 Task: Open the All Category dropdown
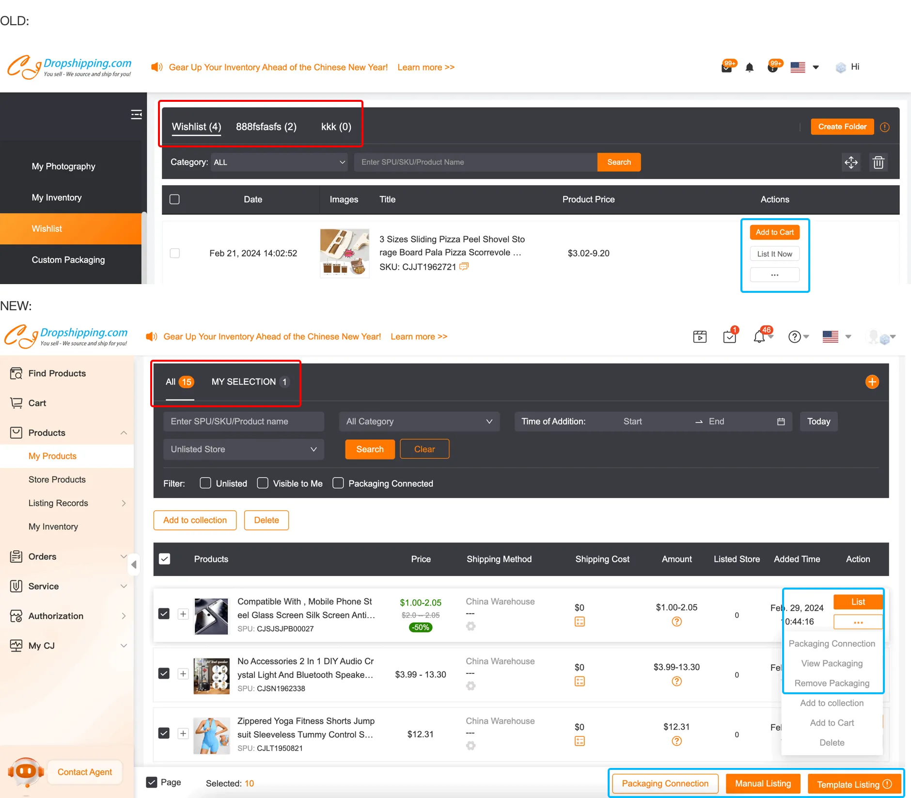pos(419,422)
